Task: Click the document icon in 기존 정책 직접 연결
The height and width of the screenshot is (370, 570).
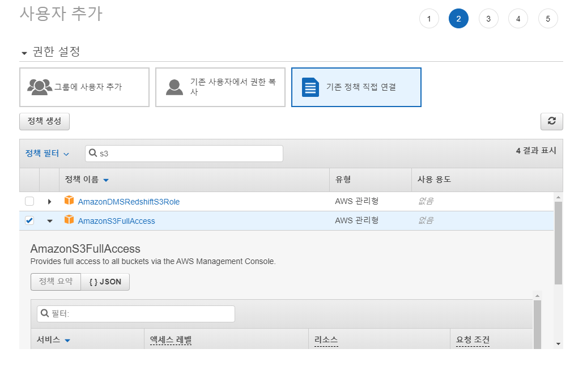Action: (310, 87)
